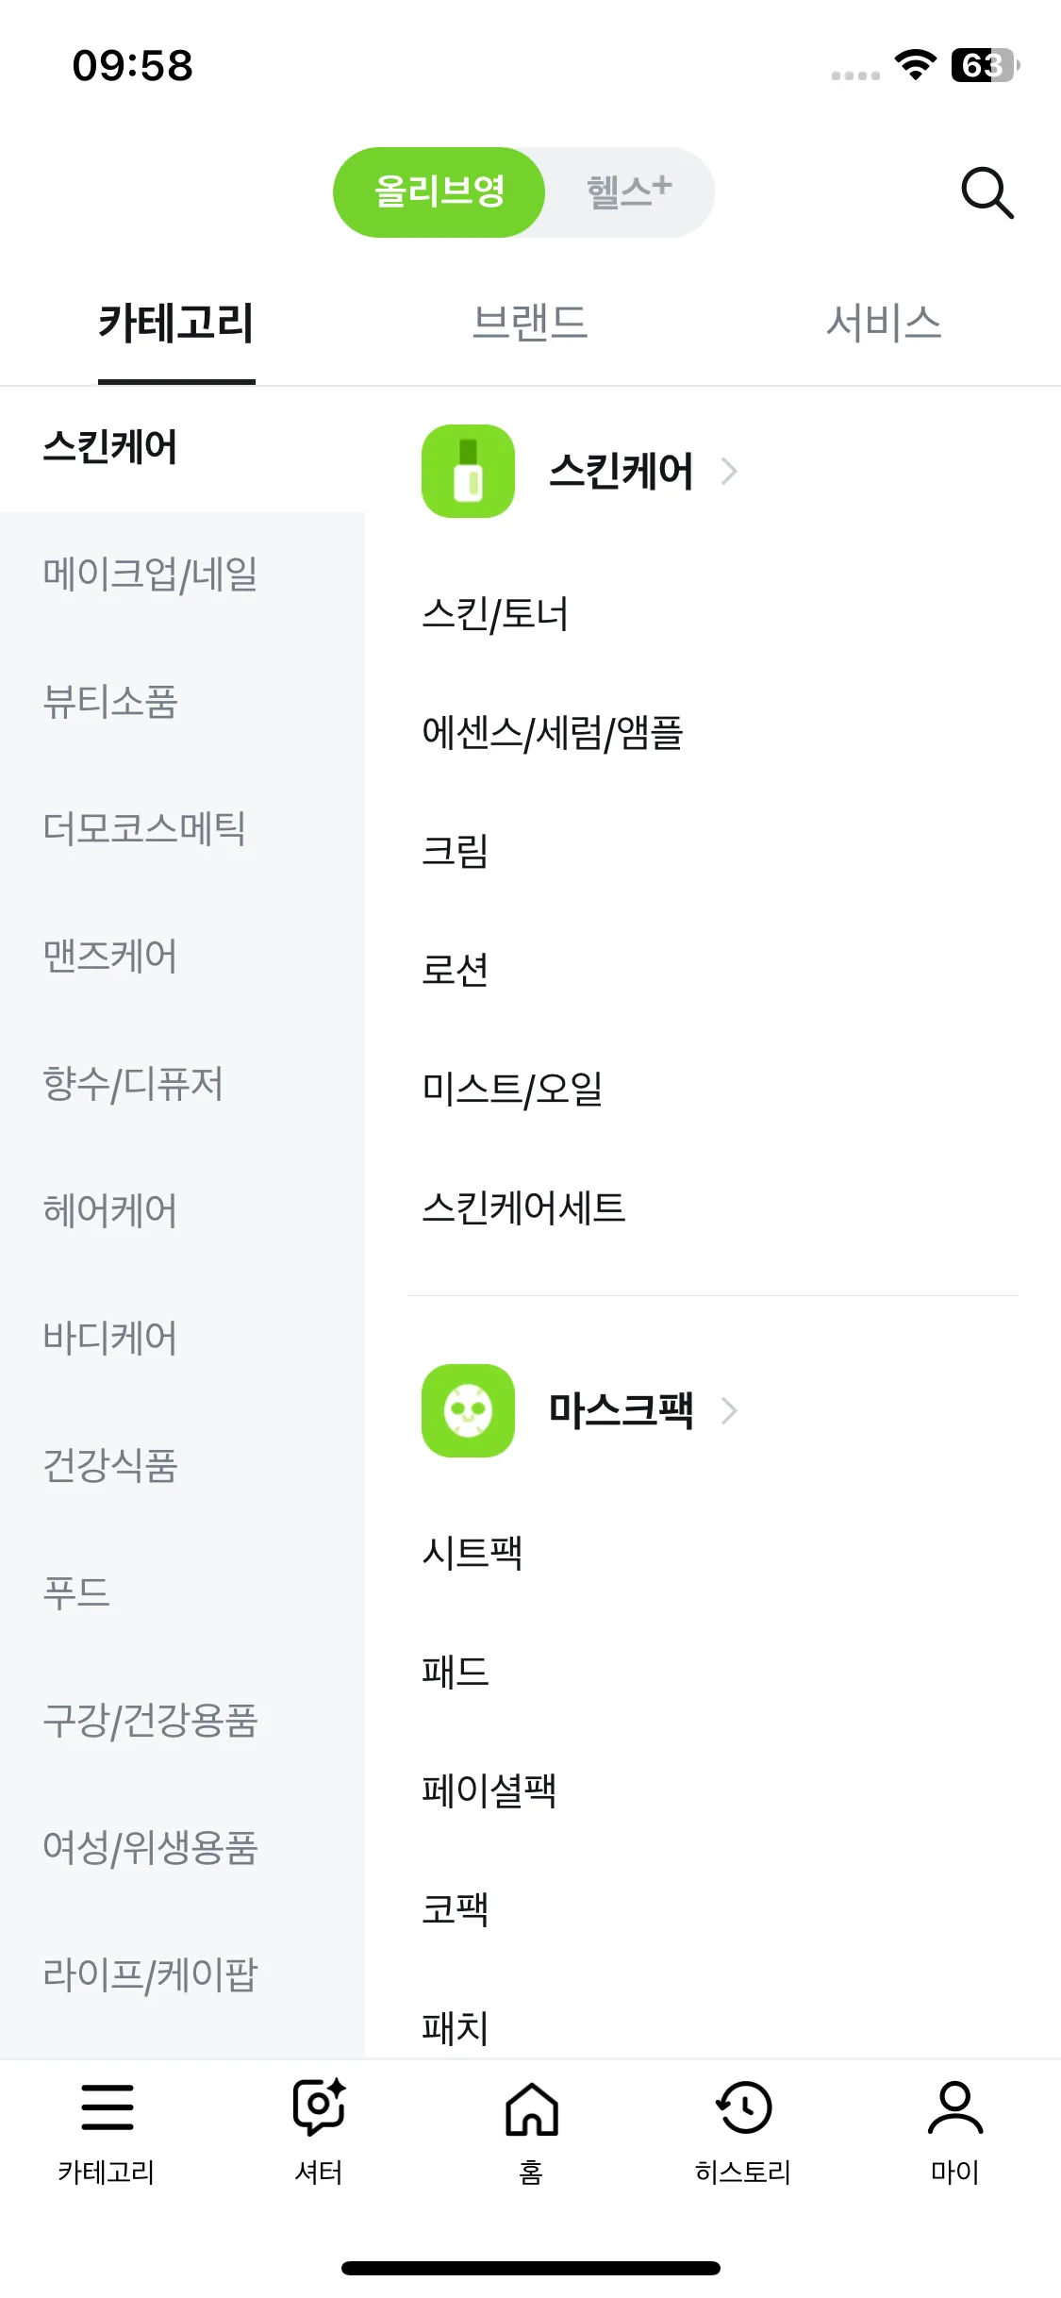The width and height of the screenshot is (1061, 2298).
Task: Tap the green mask pack face icon
Action: (x=468, y=1410)
